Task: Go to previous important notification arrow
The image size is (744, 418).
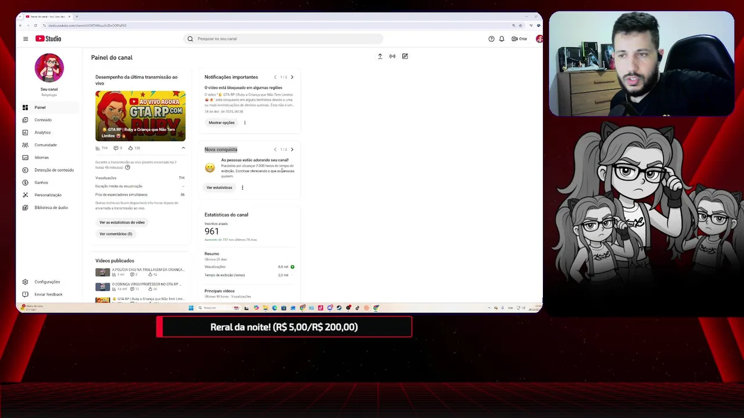Action: coord(275,77)
